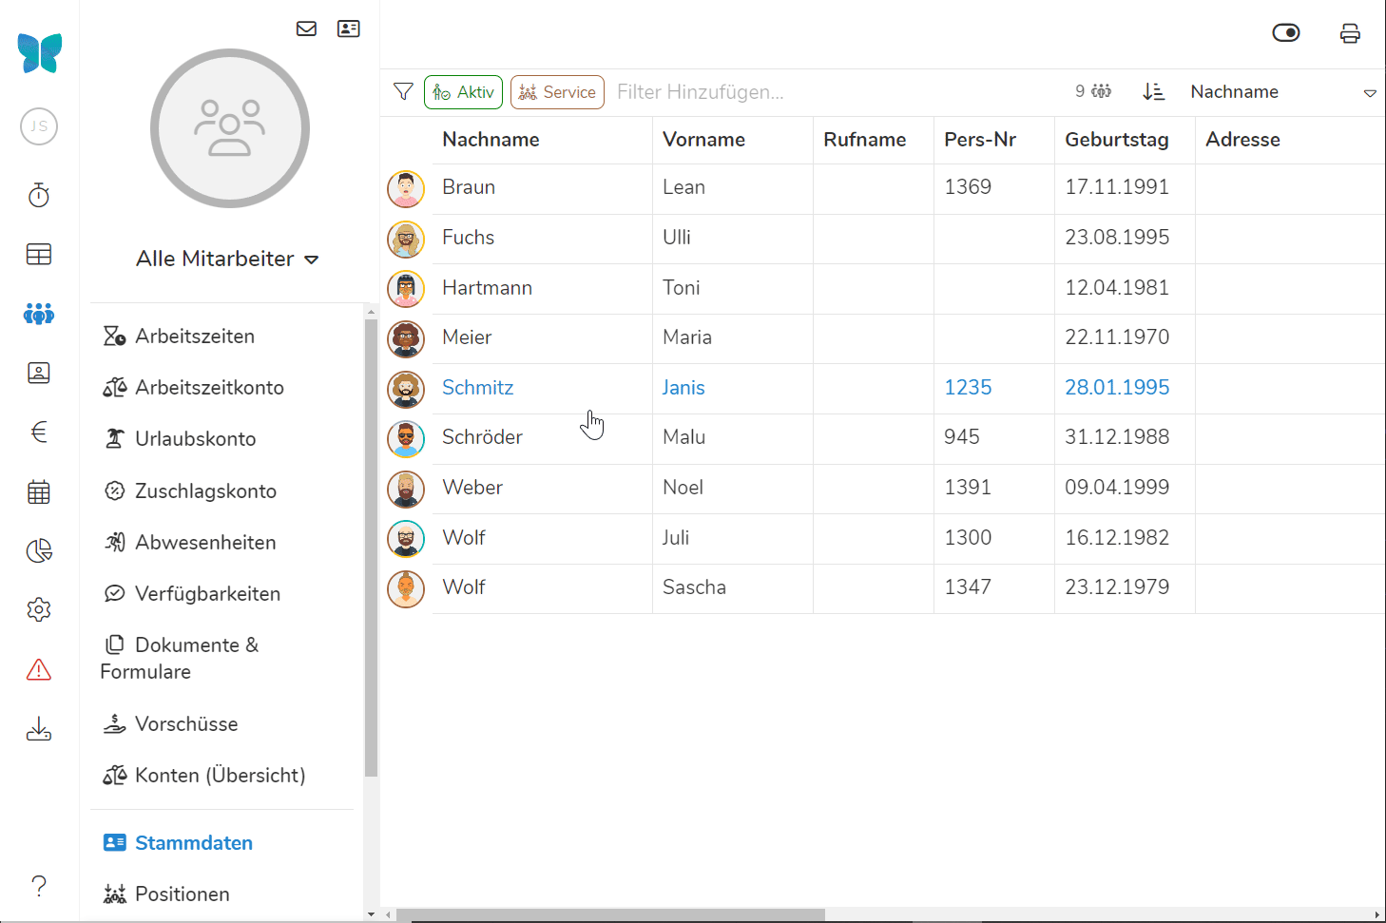Click the pie chart reports icon
This screenshot has width=1386, height=923.
39,551
